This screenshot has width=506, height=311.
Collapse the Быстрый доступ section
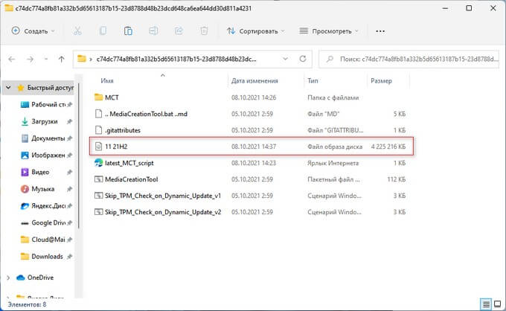click(x=8, y=88)
